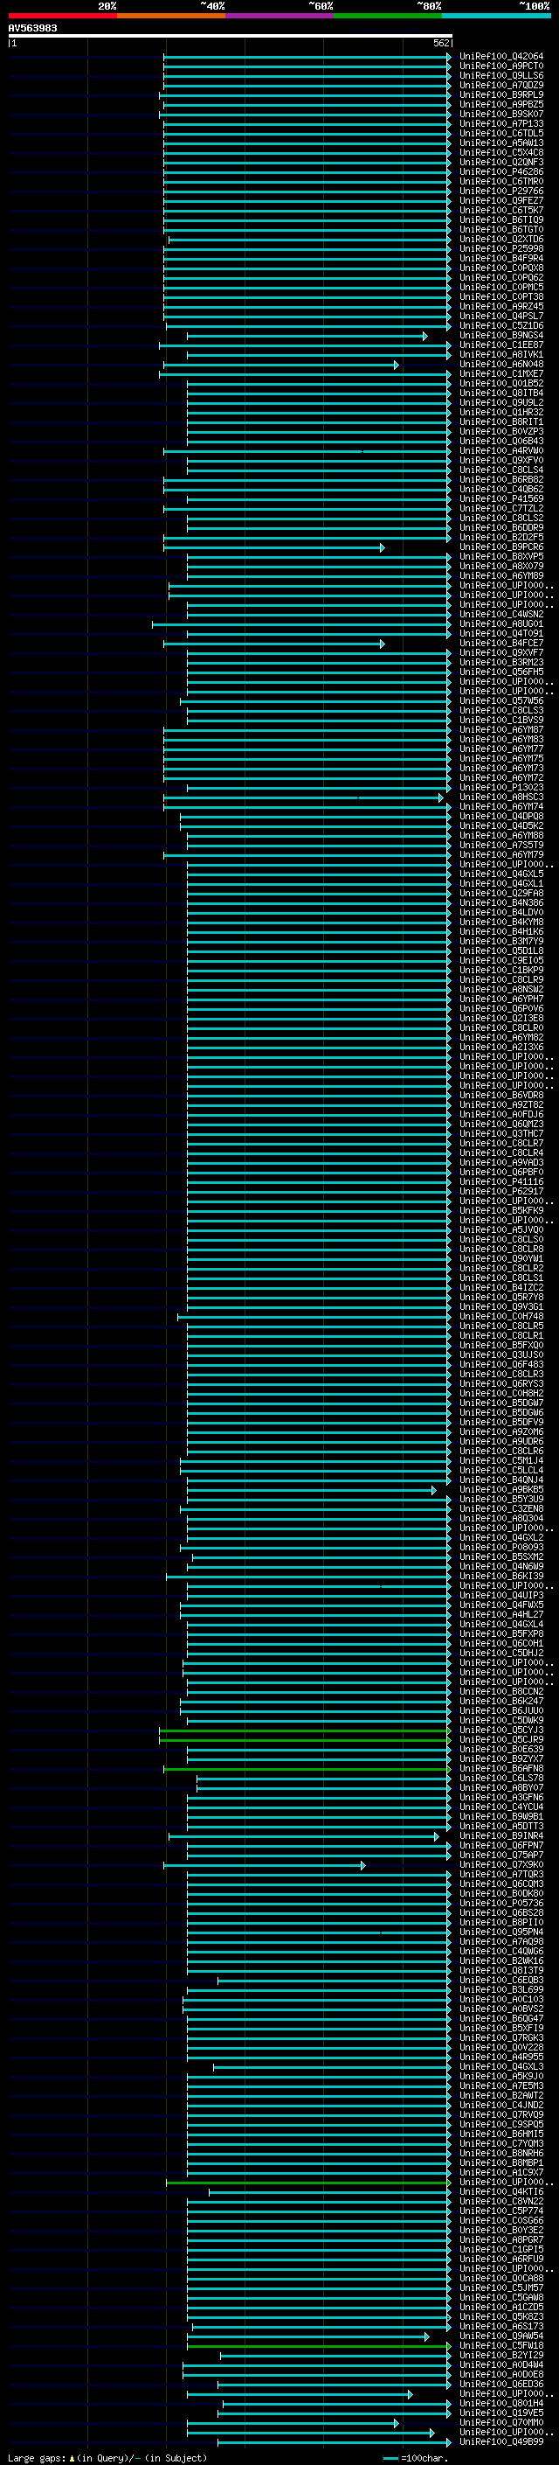The width and height of the screenshot is (559, 2465).
Task: Click the UniRef100_A5AW13 label
Action: point(501,143)
